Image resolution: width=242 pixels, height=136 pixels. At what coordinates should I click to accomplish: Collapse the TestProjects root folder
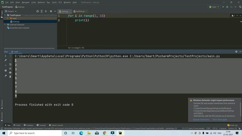click(5, 15)
